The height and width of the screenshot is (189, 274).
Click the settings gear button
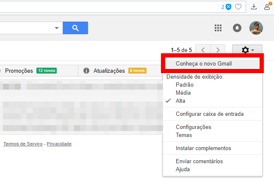point(247,50)
